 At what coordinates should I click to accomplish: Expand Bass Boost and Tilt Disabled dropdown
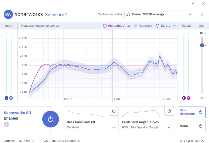pyautogui.click(x=114, y=128)
